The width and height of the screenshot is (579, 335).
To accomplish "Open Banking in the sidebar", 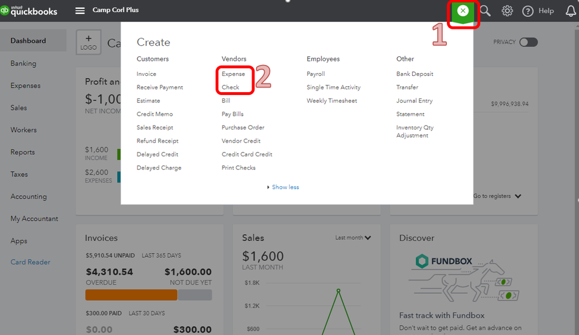I will pyautogui.click(x=23, y=64).
